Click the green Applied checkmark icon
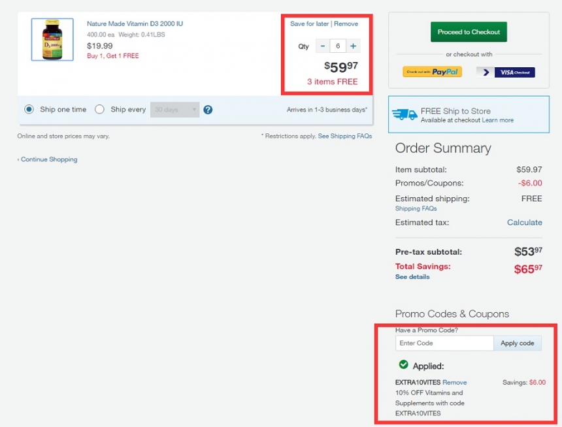The height and width of the screenshot is (427, 562). (x=404, y=365)
